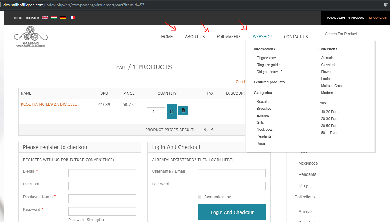Click SHOW CART in top bar

[x=378, y=18]
